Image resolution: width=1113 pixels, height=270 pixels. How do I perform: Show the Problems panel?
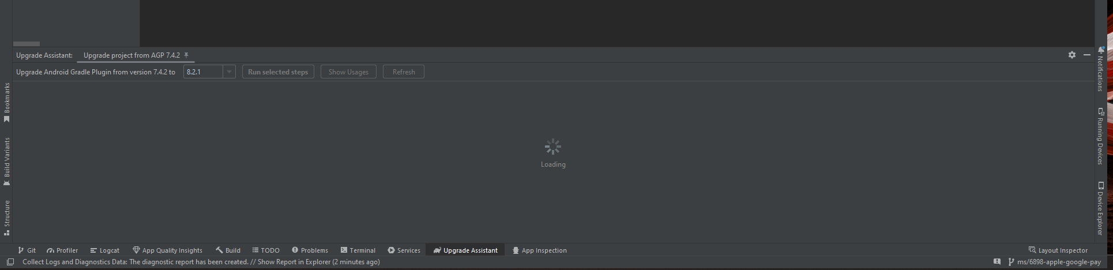pyautogui.click(x=310, y=250)
